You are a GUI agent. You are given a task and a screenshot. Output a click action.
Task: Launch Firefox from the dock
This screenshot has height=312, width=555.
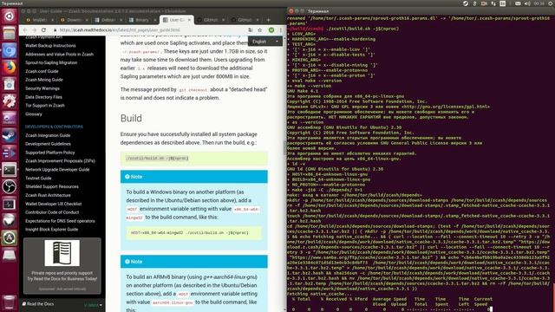(10, 68)
